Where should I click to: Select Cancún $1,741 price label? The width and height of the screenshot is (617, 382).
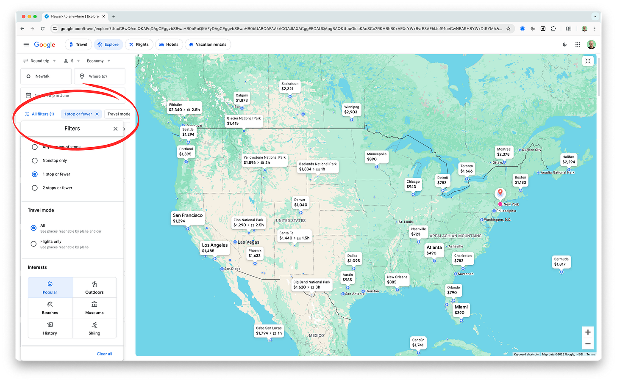(x=418, y=343)
